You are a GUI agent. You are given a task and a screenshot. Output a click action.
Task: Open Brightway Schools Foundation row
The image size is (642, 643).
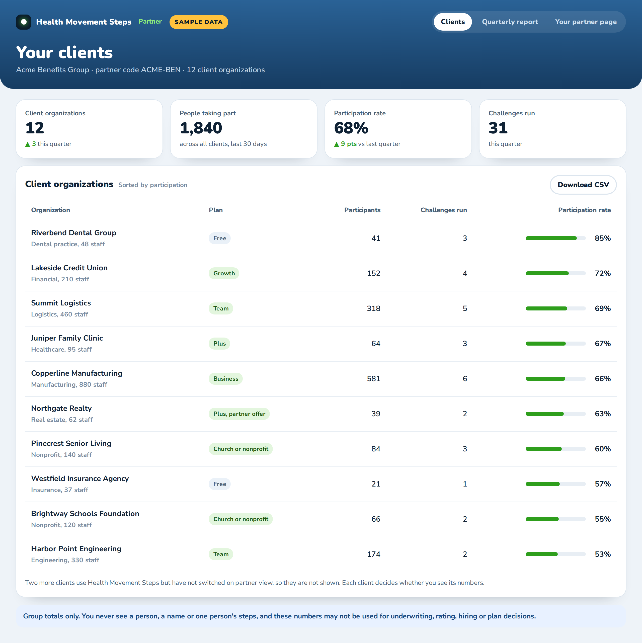pyautogui.click(x=321, y=519)
